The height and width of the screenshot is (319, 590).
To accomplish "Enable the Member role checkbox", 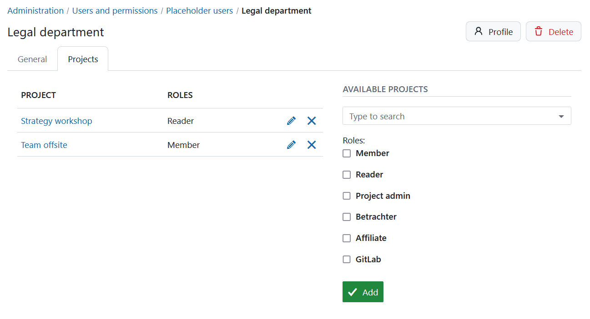I will tap(346, 153).
